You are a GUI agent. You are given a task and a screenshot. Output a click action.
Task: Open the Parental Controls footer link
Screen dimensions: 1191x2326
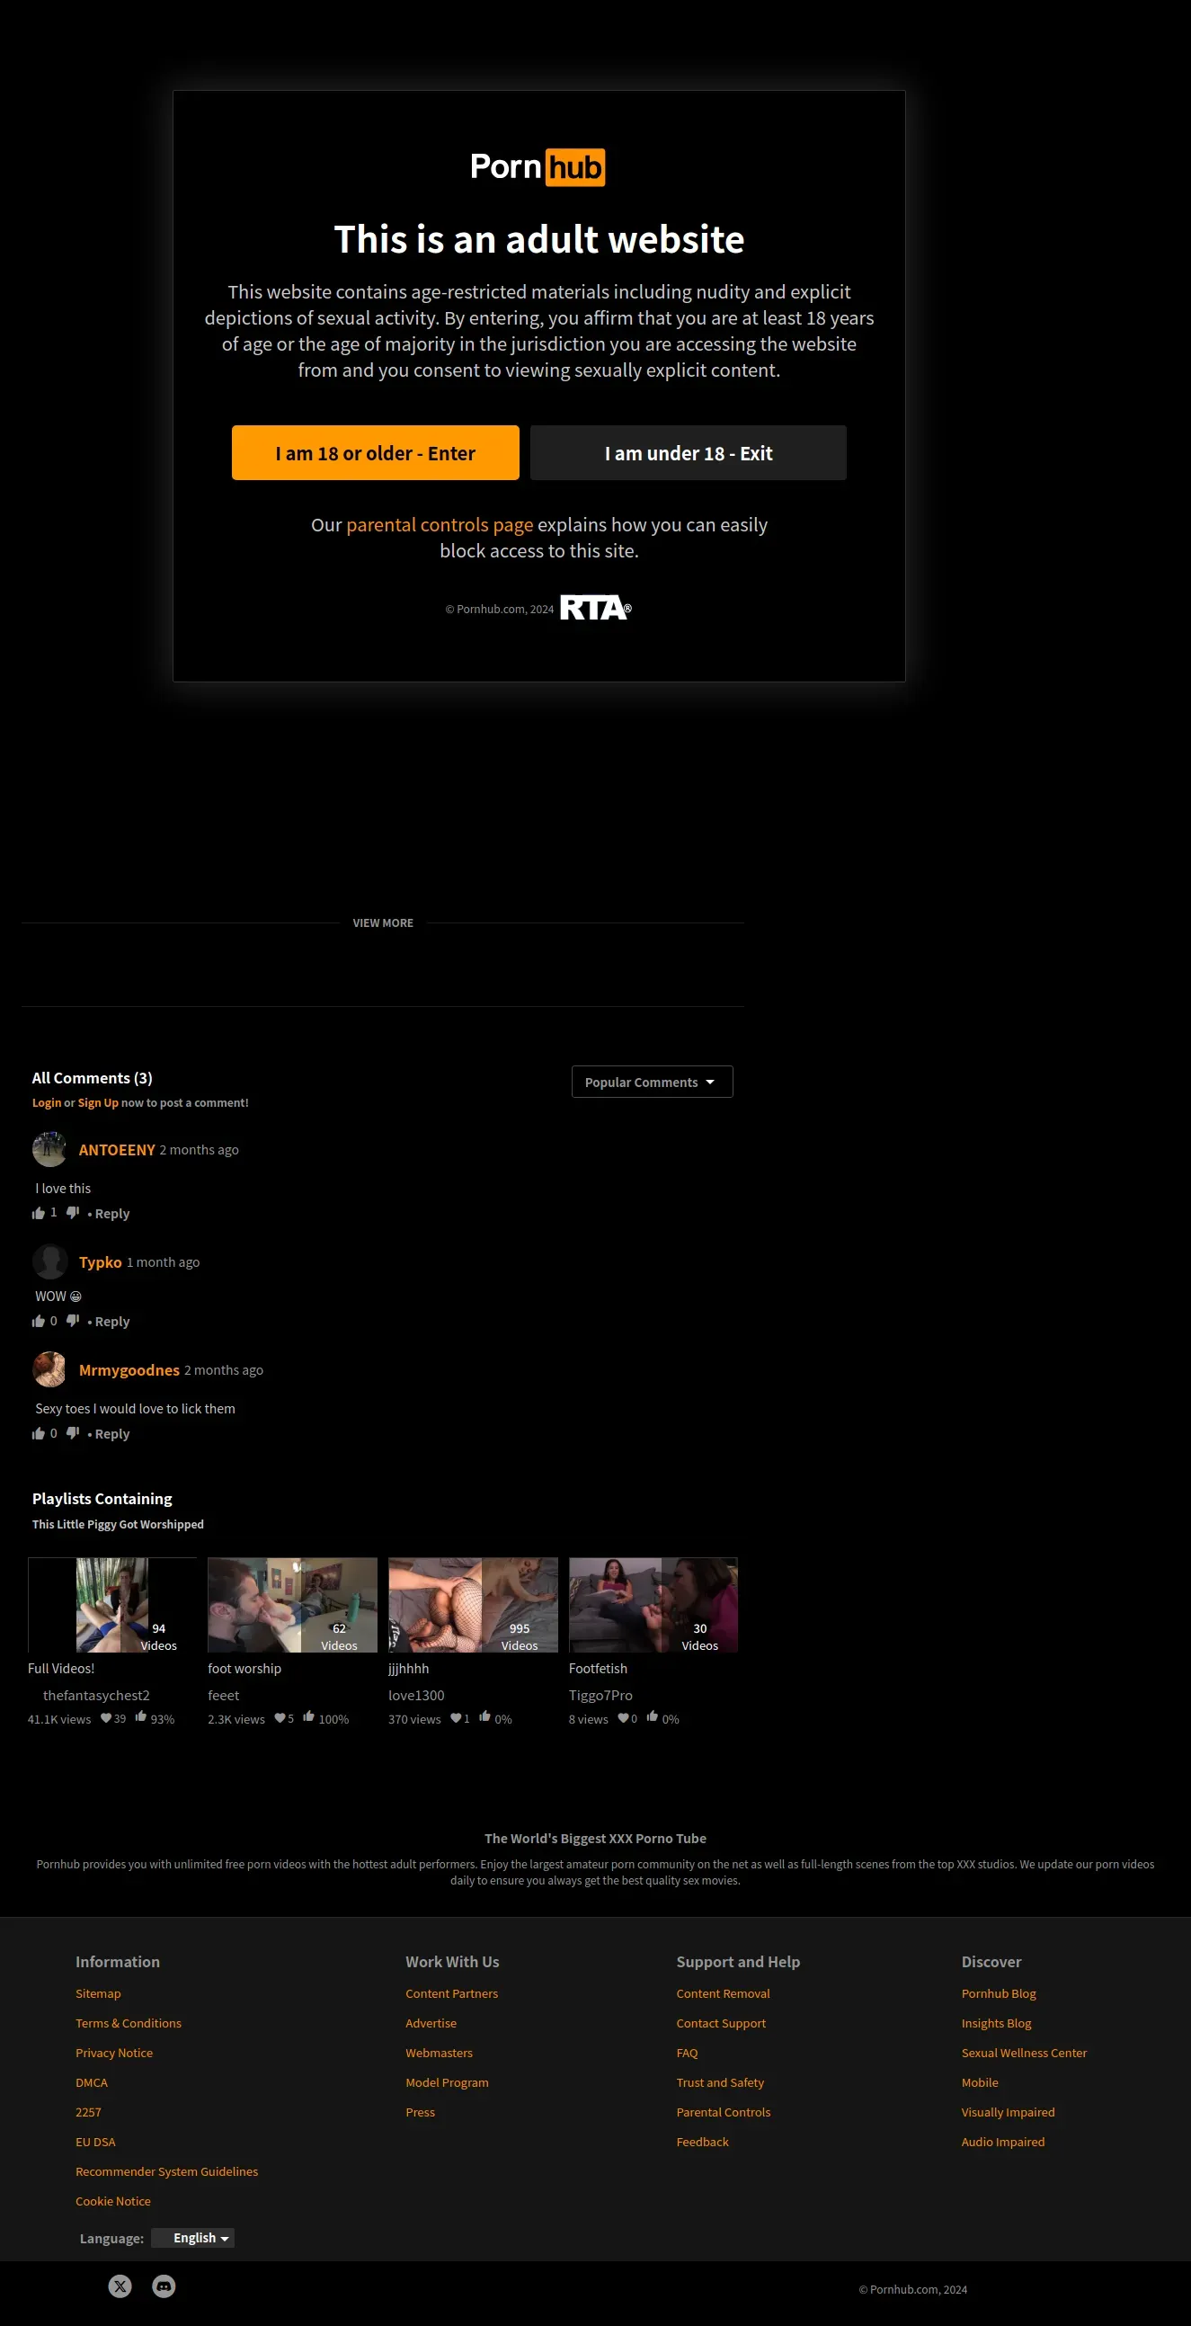coord(724,2112)
